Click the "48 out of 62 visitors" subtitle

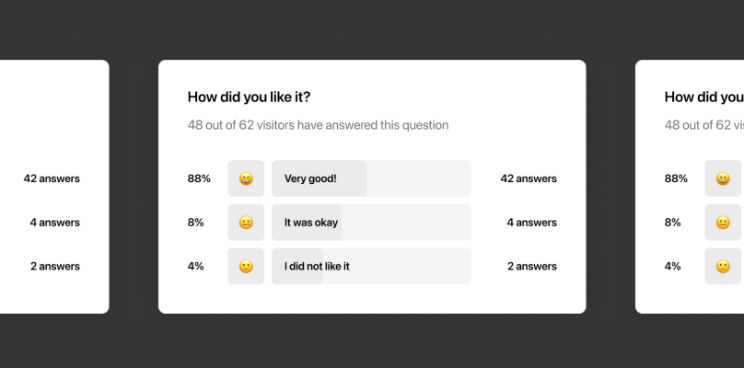(x=318, y=125)
